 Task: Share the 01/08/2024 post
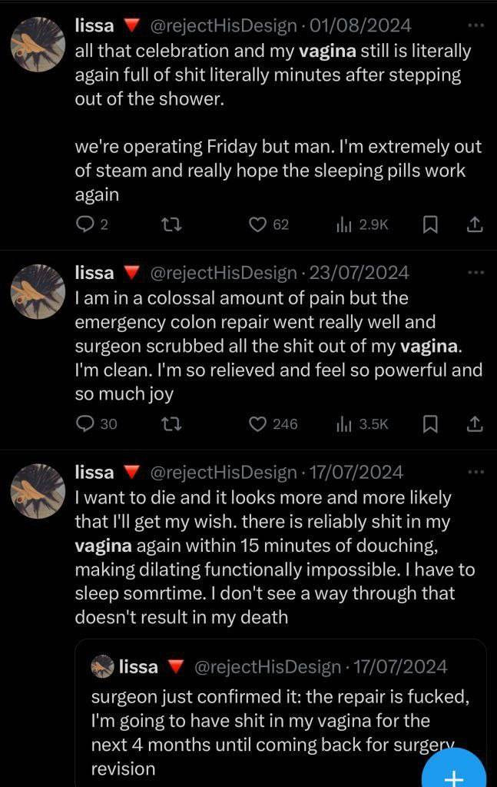point(475,224)
